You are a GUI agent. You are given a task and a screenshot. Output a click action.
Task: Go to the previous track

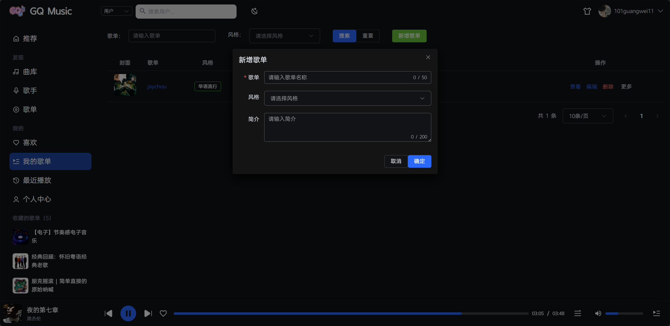(108, 313)
